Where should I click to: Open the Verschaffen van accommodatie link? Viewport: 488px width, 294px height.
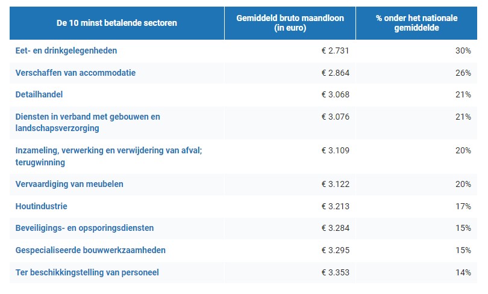75,73
